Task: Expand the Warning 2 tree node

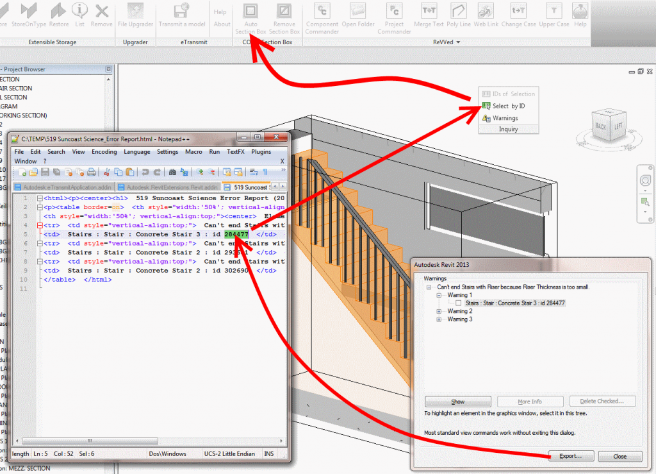Action: pyautogui.click(x=438, y=310)
